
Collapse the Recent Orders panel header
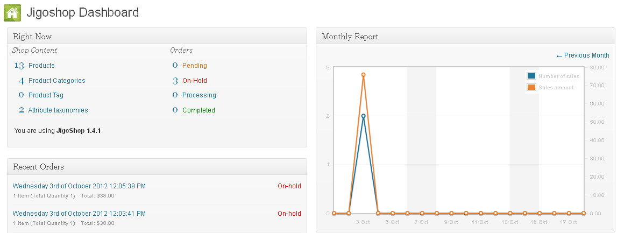(157, 167)
